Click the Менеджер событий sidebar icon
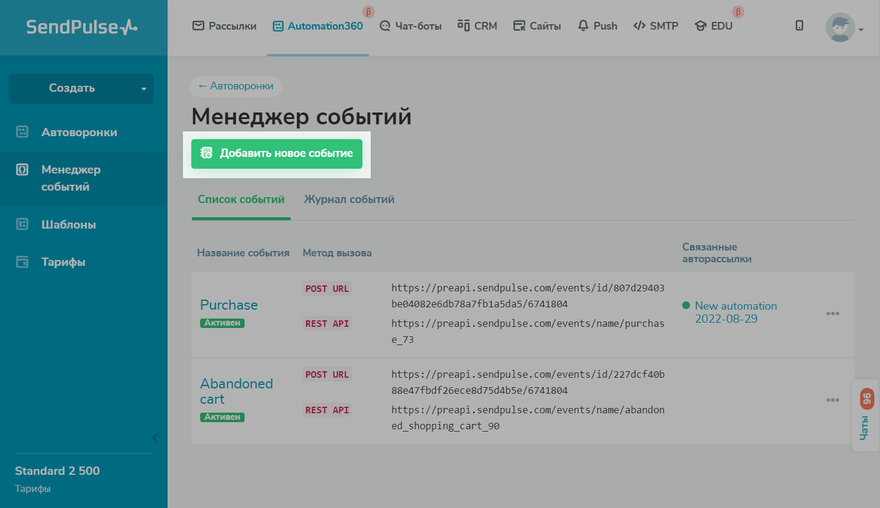Image resolution: width=880 pixels, height=508 pixels. coord(22,169)
